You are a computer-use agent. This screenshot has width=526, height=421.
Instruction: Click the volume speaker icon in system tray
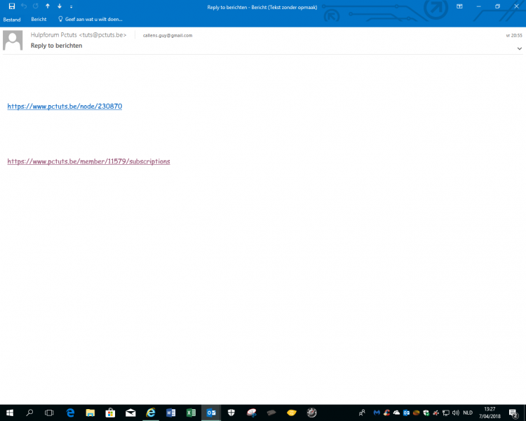coord(457,413)
